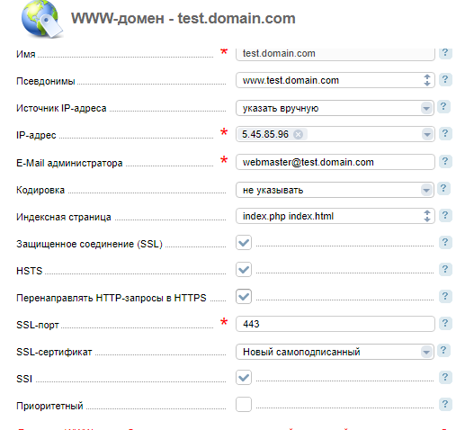The width and height of the screenshot is (465, 430).
Task: Show help for SSL-порт field
Action: coord(445,323)
